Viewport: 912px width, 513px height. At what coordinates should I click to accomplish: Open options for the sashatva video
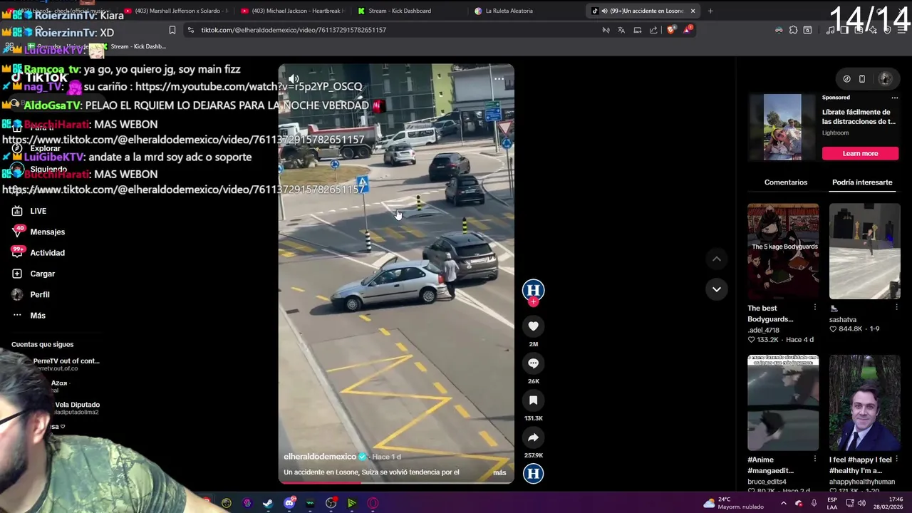[896, 308]
